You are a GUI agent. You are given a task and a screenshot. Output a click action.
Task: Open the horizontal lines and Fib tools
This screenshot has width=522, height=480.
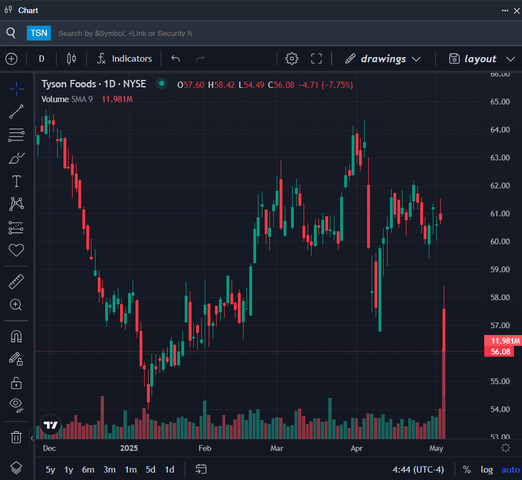17,135
